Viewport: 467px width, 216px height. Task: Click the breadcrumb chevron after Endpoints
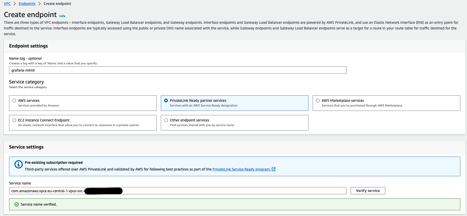click(x=40, y=4)
